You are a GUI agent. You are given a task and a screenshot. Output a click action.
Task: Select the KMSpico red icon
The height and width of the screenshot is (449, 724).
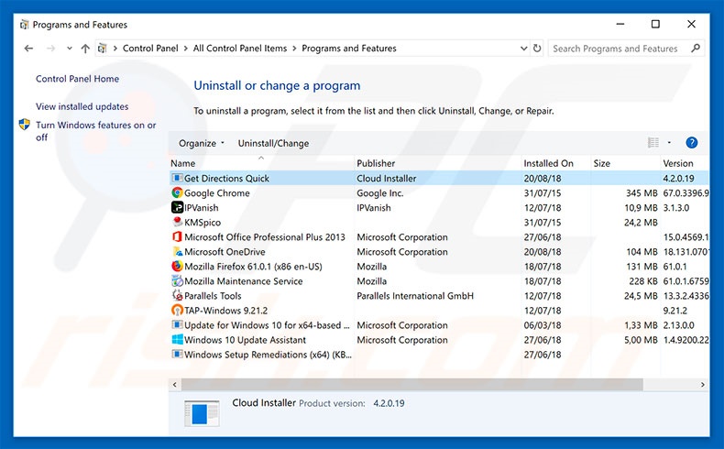coord(177,222)
